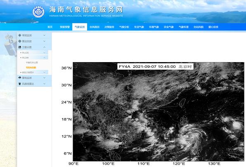Click the 常规监测 sidebar icon

(20, 35)
